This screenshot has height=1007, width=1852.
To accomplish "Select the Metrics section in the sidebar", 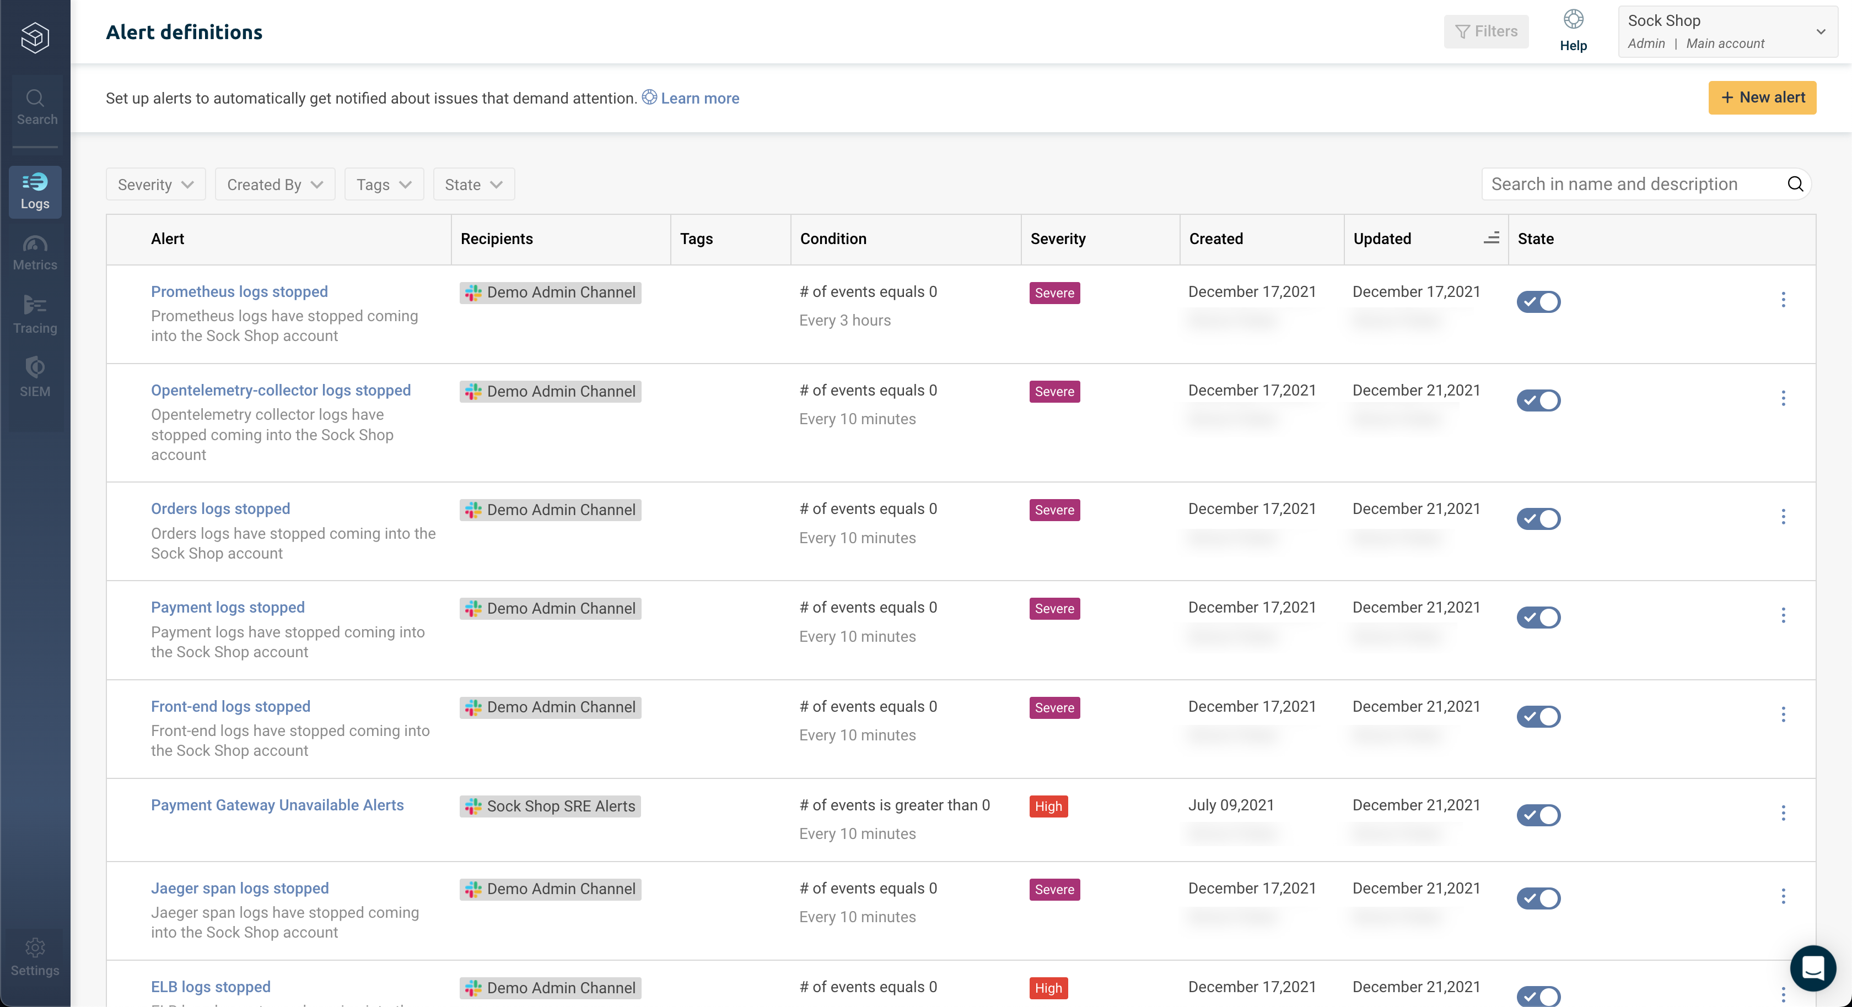I will tap(35, 253).
